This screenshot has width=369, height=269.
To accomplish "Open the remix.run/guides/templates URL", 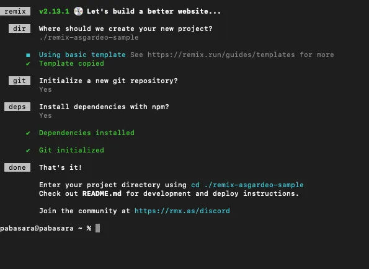I will pyautogui.click(x=221, y=55).
